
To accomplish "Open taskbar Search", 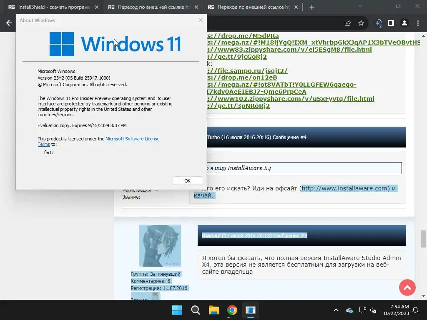I will 195,310.
